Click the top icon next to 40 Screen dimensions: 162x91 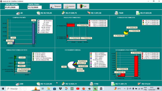pyautogui.click(x=18, y=13)
